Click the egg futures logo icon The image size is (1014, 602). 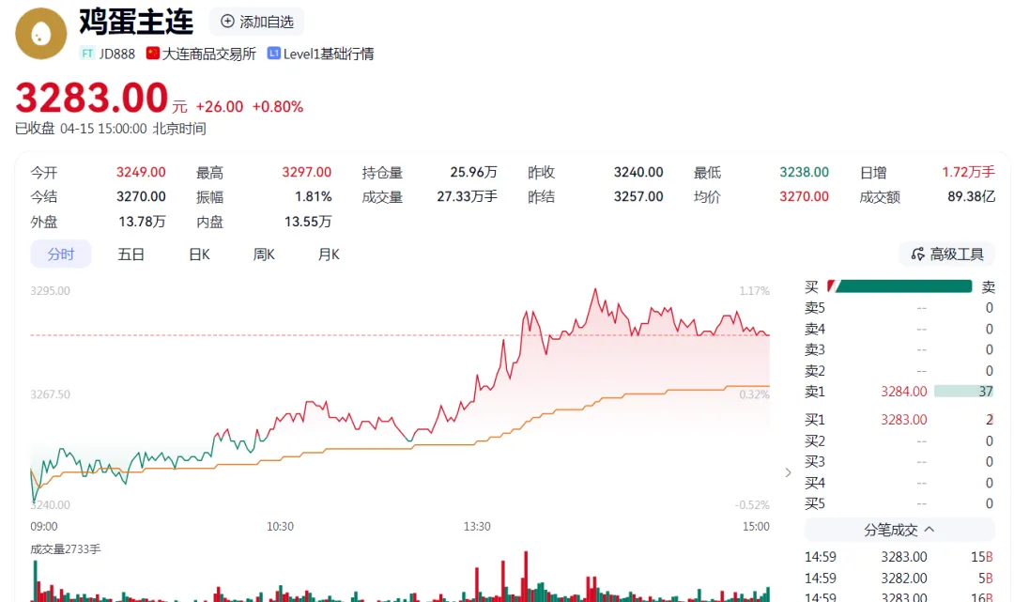[40, 34]
